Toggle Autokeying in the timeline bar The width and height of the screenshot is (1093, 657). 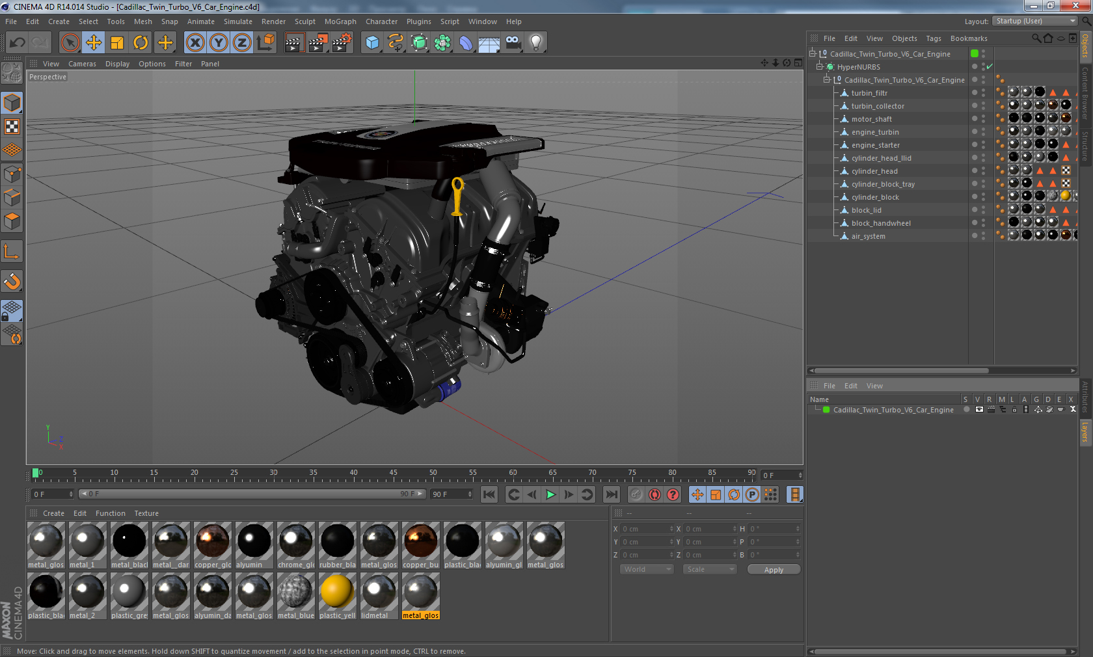[x=654, y=495]
